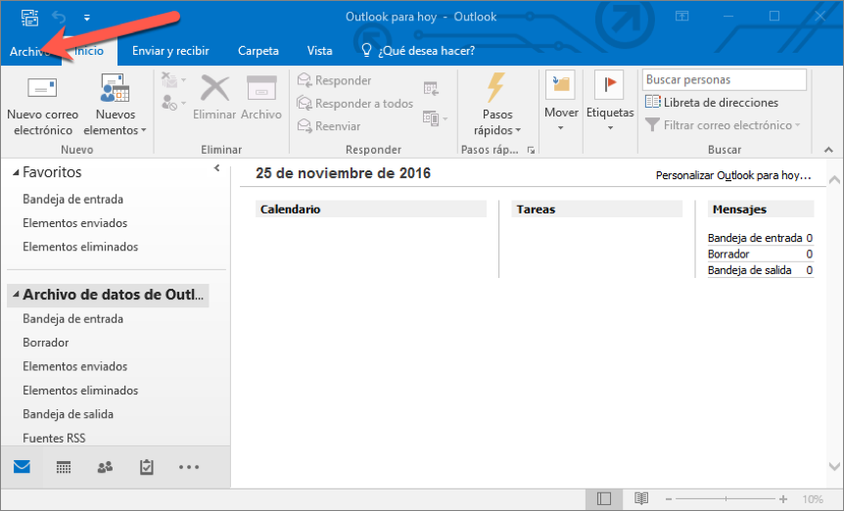844x511 pixels.
Task: Collapse the ribbon with the chevron
Action: coord(828,150)
